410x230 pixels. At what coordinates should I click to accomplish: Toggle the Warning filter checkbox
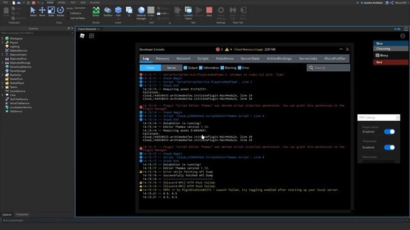222,68
